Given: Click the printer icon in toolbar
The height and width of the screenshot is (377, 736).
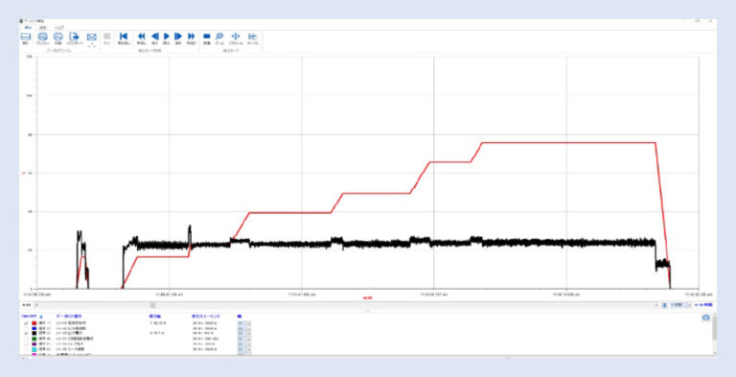Looking at the screenshot, I should pos(58,36).
